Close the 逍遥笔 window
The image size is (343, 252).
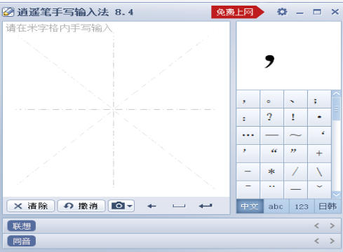[335, 12]
